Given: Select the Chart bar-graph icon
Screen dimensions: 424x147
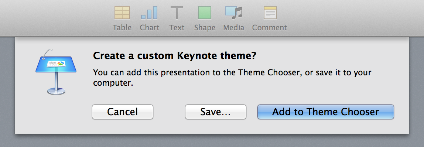Looking at the screenshot, I should 149,13.
